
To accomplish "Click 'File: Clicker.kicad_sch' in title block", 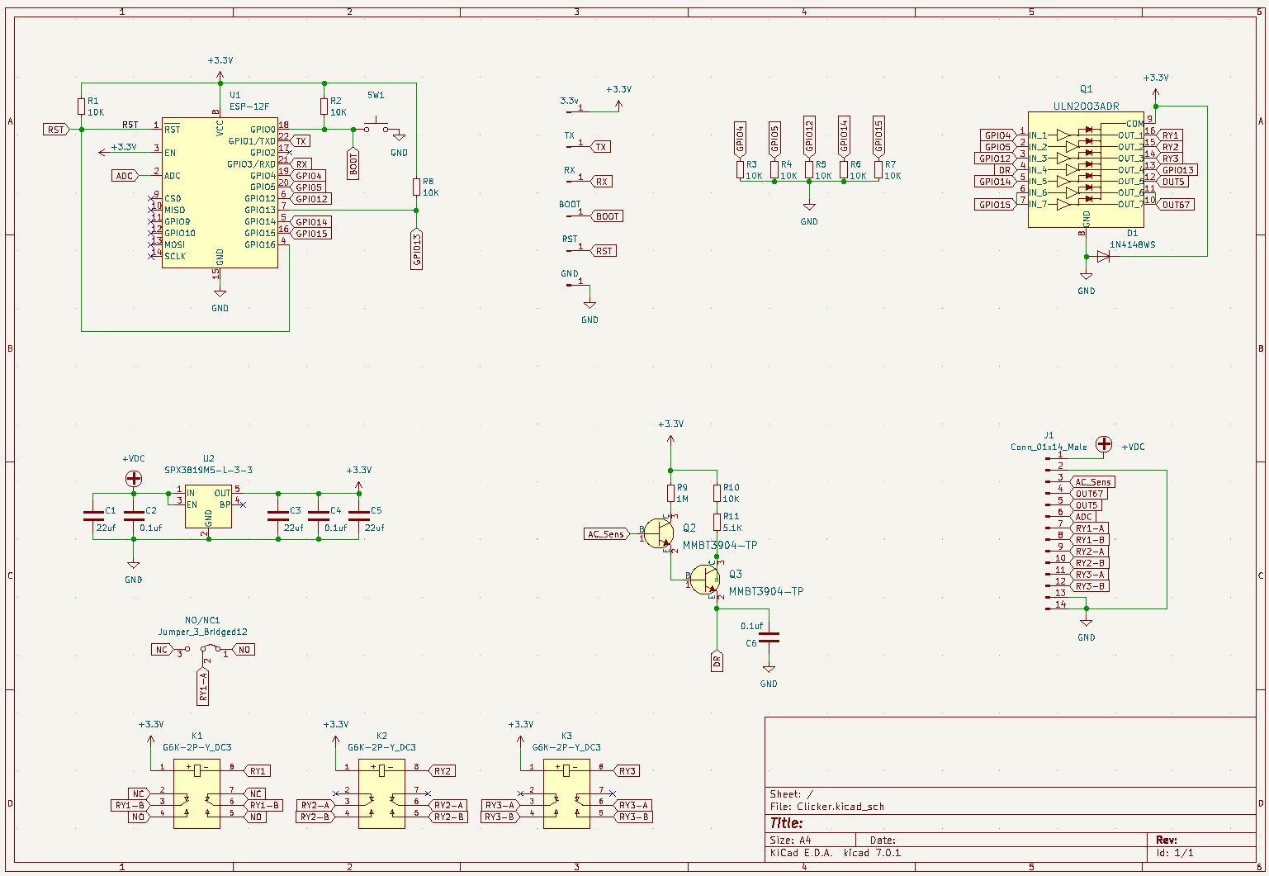I will point(826,807).
